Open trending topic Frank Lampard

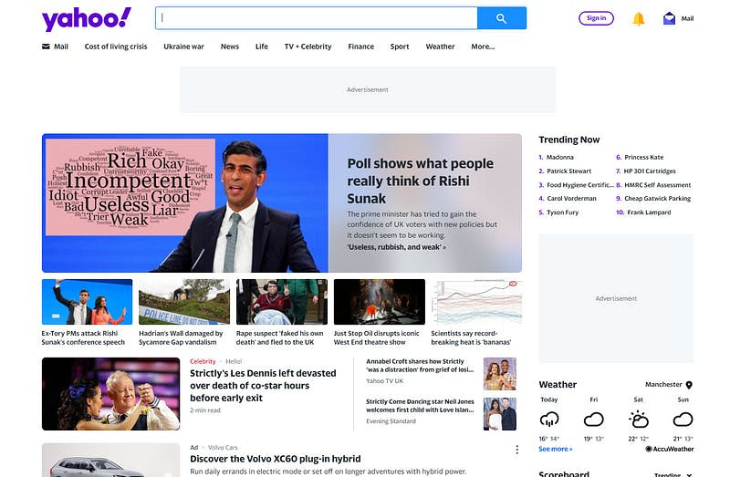649,213
